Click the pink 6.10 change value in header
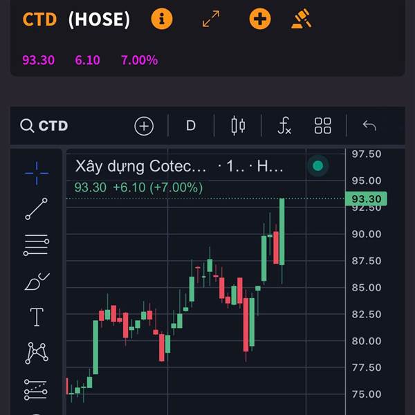The image size is (415, 415). (87, 60)
